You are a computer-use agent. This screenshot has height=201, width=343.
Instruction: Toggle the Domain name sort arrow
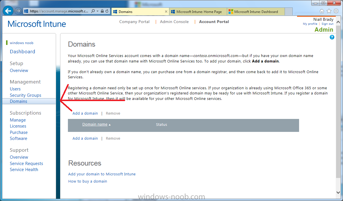[x=110, y=125]
